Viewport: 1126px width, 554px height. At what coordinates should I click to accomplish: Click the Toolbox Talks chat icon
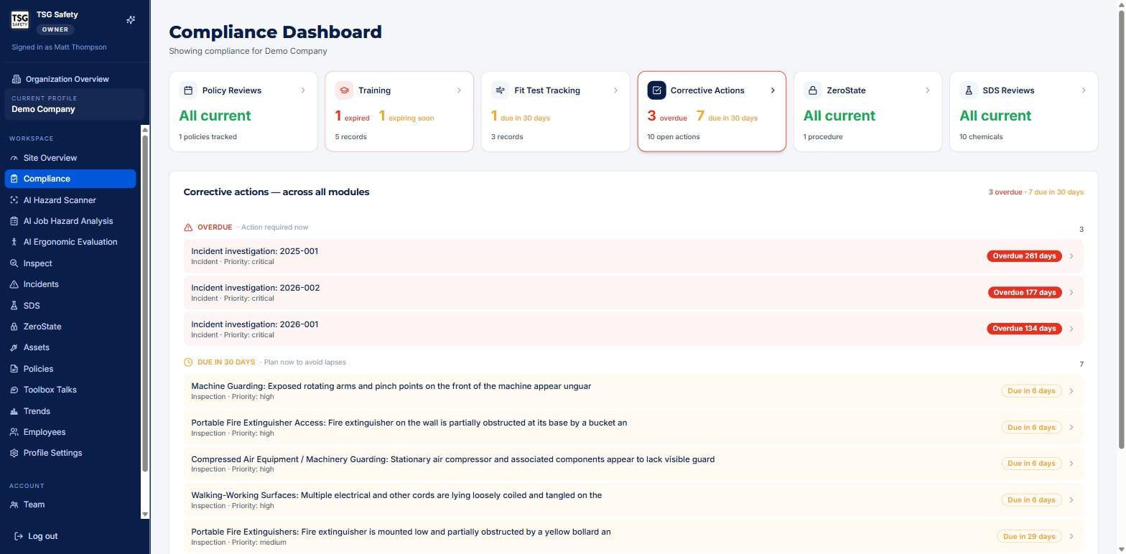tap(14, 390)
